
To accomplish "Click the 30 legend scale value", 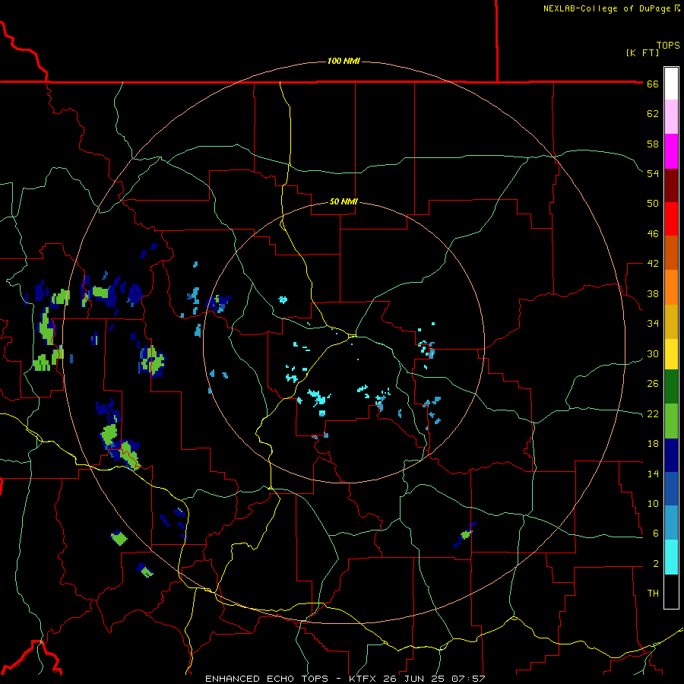I will click(653, 353).
